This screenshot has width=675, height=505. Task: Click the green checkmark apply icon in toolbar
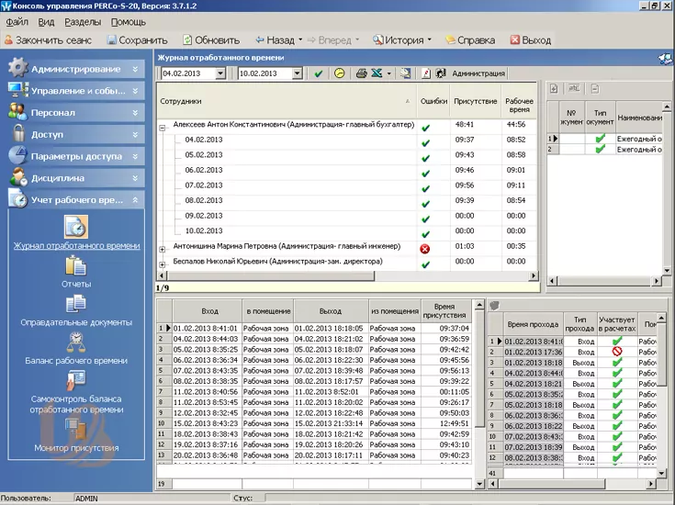318,73
